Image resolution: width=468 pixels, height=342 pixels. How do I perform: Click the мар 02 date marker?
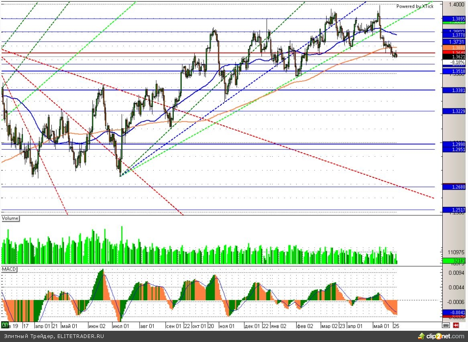[x=330, y=326]
